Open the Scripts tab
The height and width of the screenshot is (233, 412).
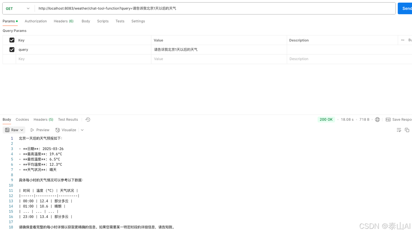tap(103, 21)
